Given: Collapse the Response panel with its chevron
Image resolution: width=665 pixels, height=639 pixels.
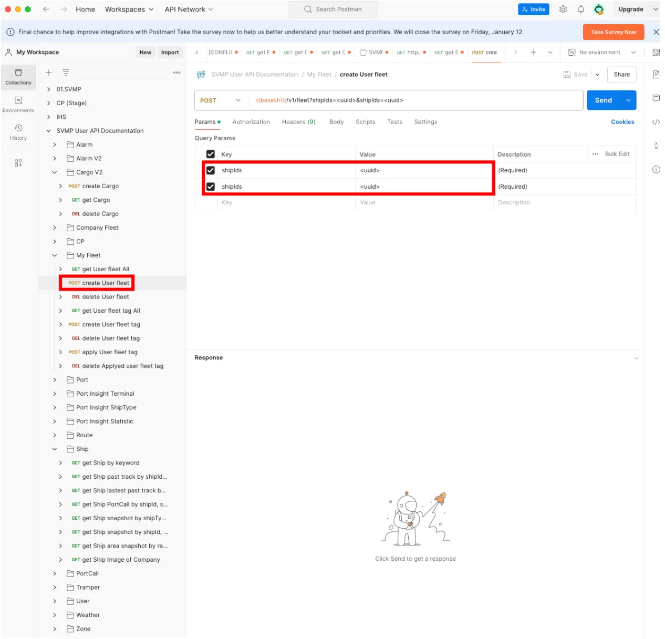Looking at the screenshot, I should tap(636, 358).
